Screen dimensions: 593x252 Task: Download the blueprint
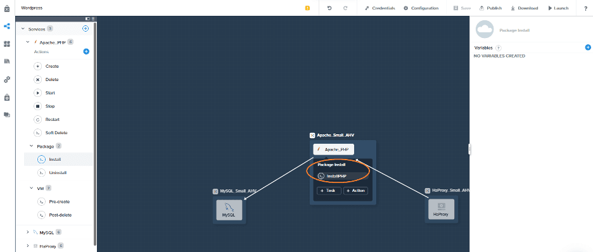524,8
